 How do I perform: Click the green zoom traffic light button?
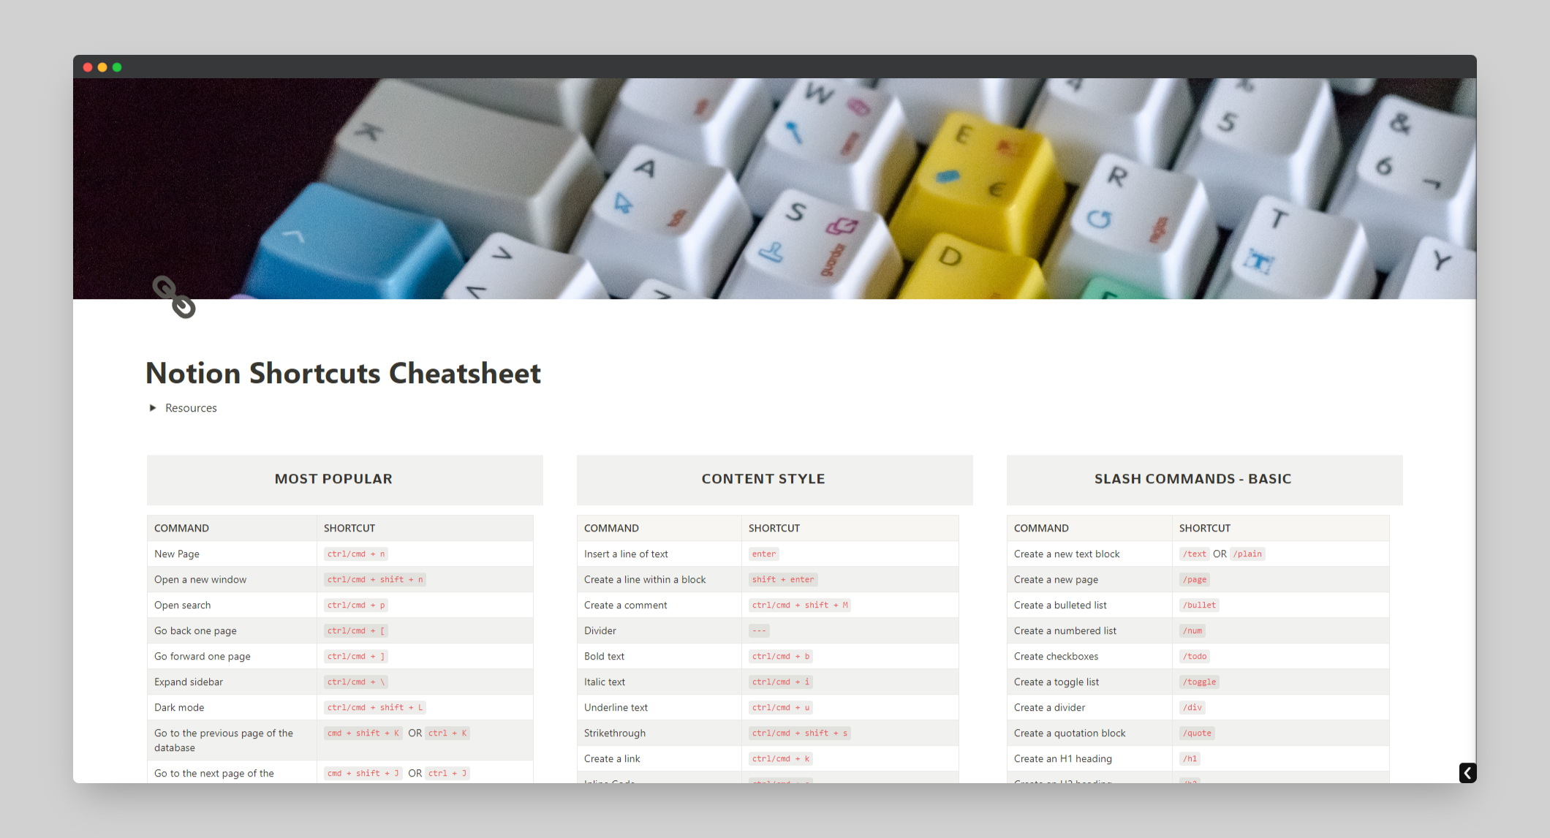click(x=116, y=67)
